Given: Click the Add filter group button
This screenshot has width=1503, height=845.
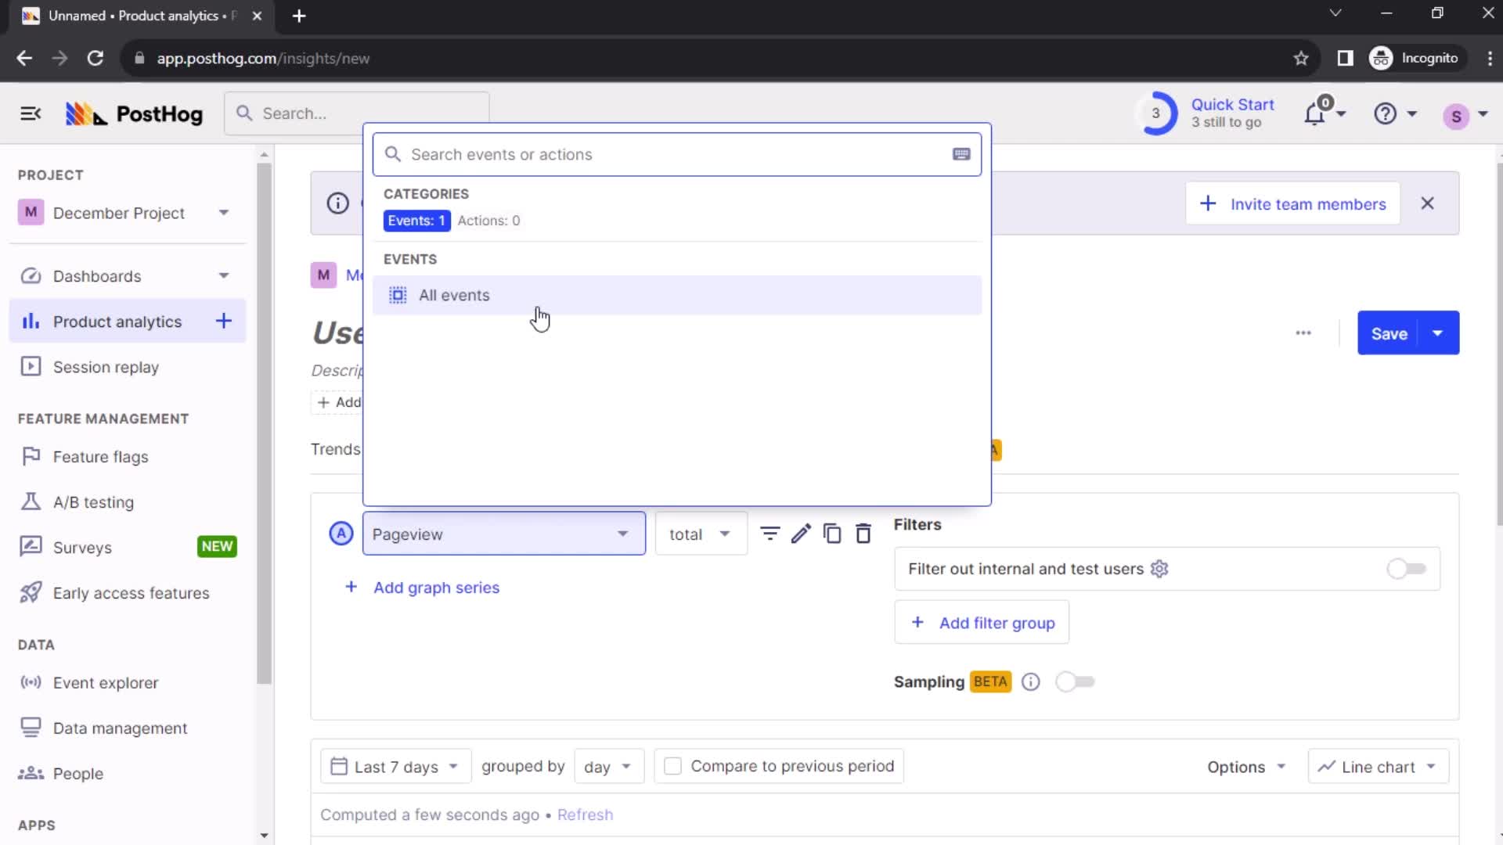Looking at the screenshot, I should (985, 623).
